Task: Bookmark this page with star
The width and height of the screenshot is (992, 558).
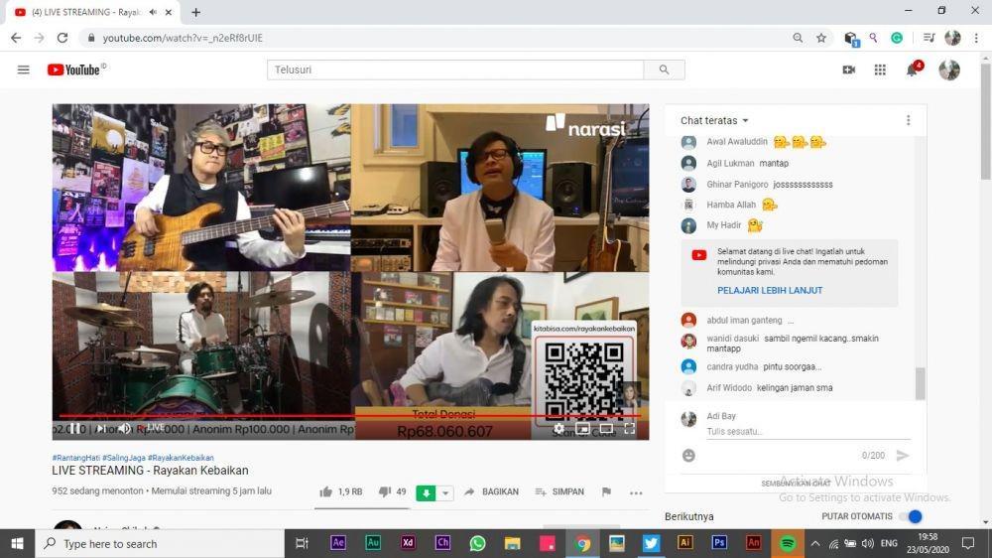Action: [821, 38]
